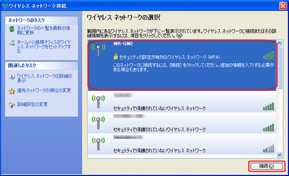Click the 接続 connect button
This screenshot has height=176, width=289.
267,166
